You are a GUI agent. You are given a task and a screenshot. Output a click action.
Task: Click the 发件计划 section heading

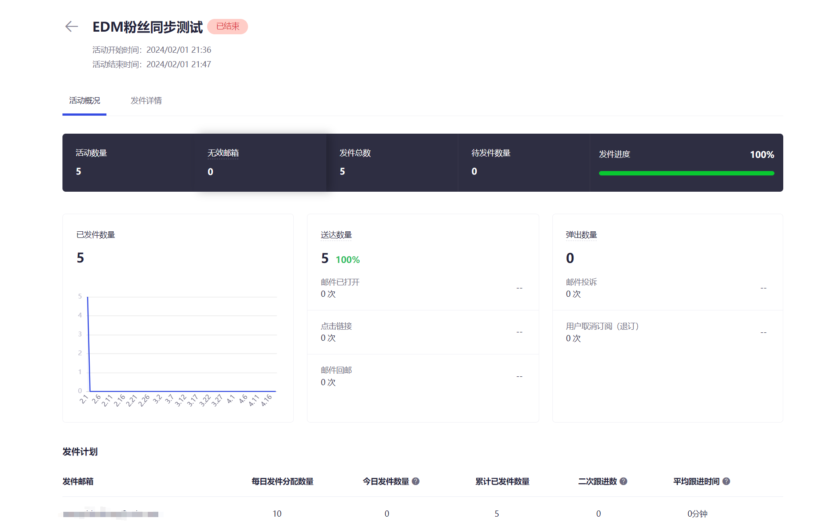click(x=80, y=452)
